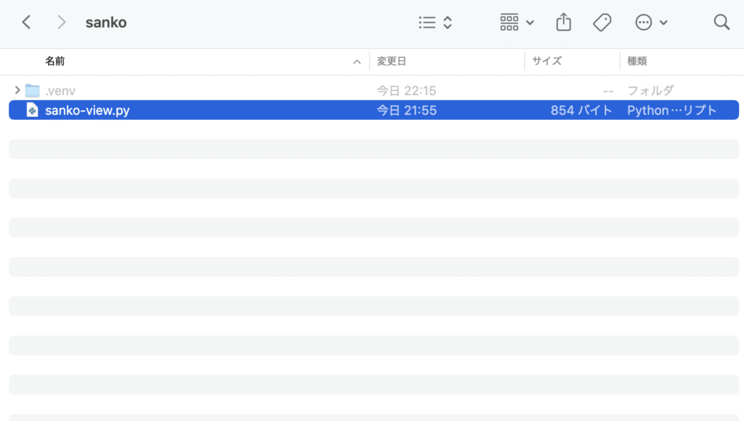Click the sanko window title
Image resolution: width=744 pixels, height=421 pixels.
[106, 23]
